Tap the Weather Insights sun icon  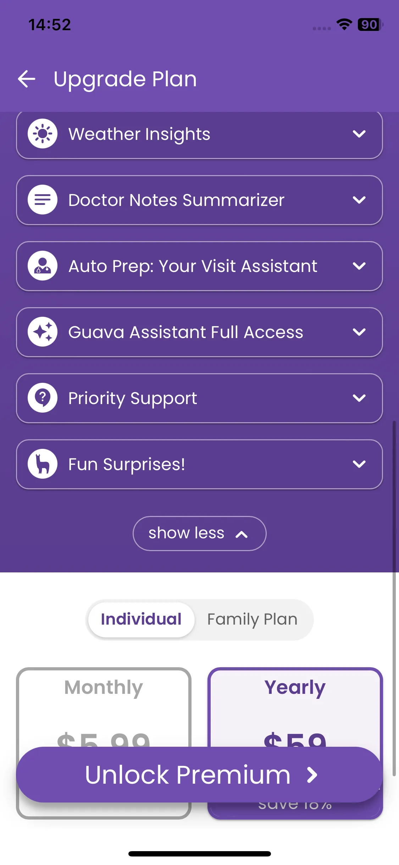coord(43,134)
